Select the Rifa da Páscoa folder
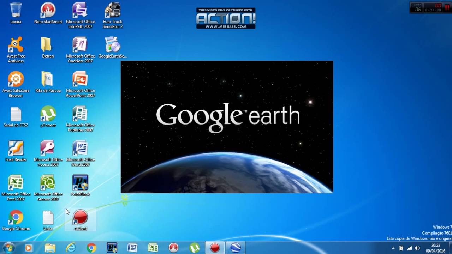The height and width of the screenshot is (254, 452). coord(48,82)
